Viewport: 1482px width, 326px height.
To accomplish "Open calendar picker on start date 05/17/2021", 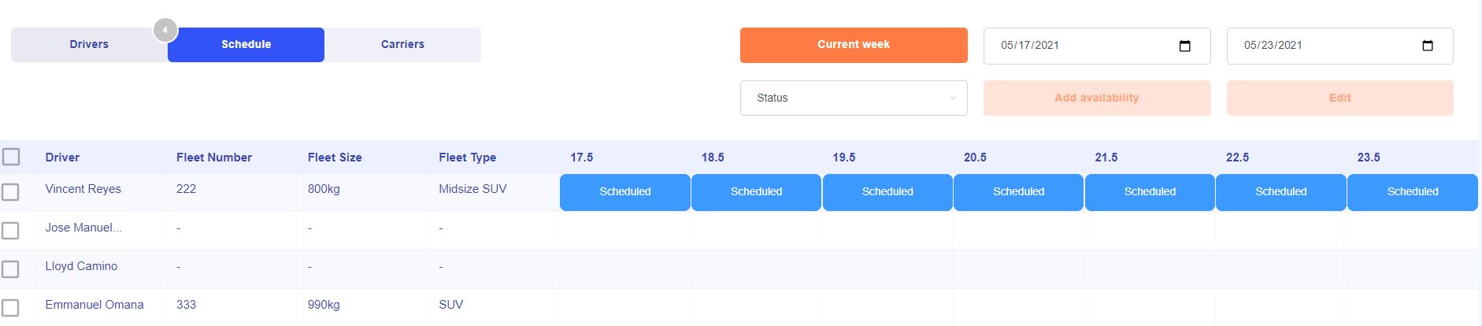I will click(x=1184, y=46).
